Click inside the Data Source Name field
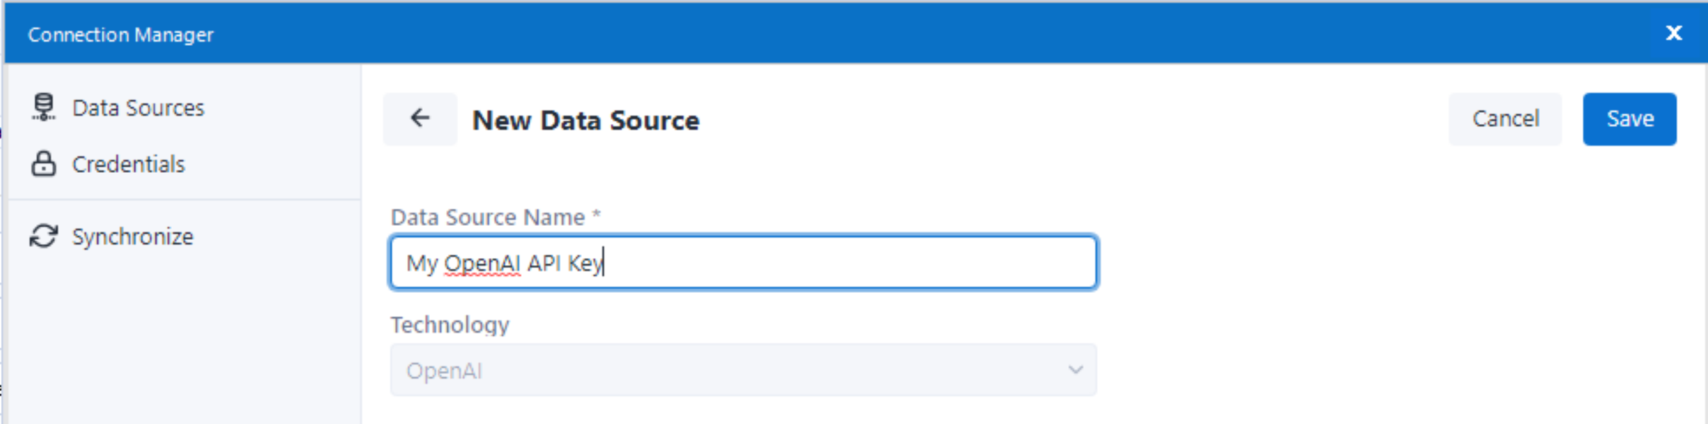The height and width of the screenshot is (424, 1708). pos(742,262)
